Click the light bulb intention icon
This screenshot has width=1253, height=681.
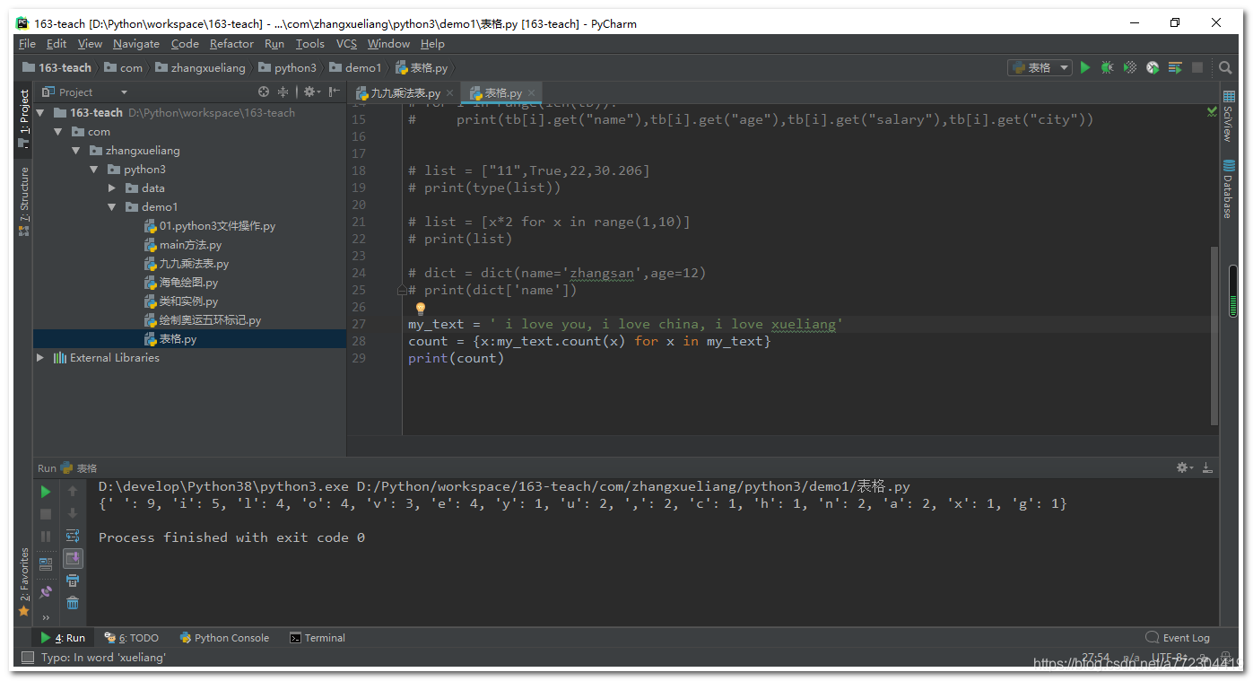tap(420, 308)
